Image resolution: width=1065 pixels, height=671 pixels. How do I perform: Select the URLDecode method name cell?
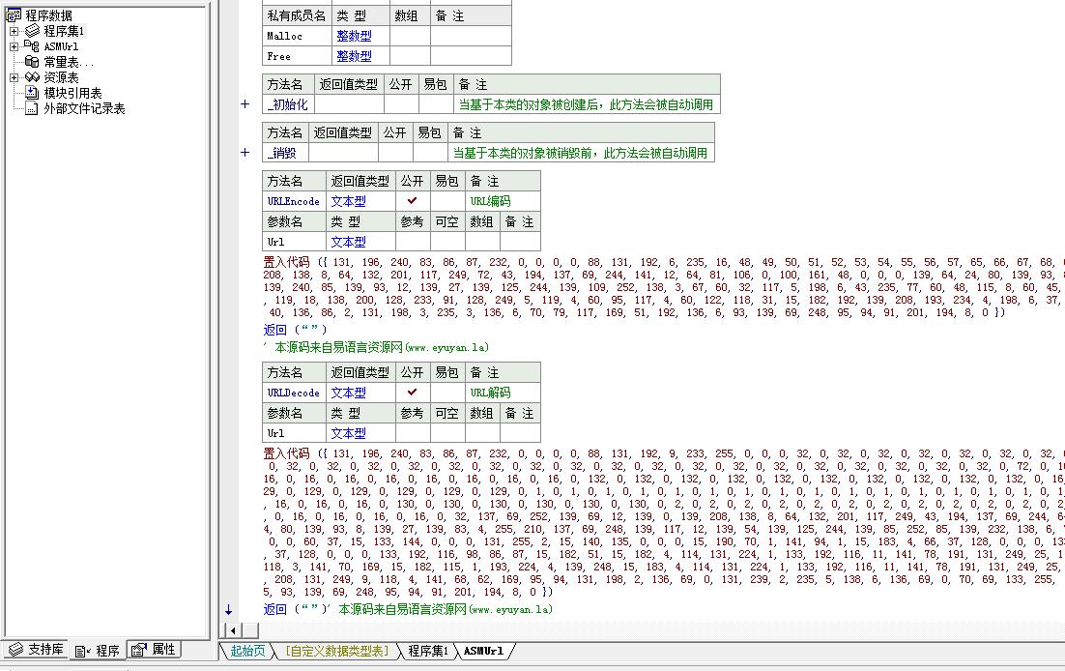point(294,393)
